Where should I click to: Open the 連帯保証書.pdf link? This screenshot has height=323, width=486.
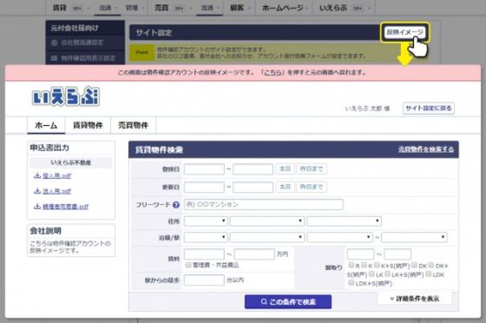(66, 206)
